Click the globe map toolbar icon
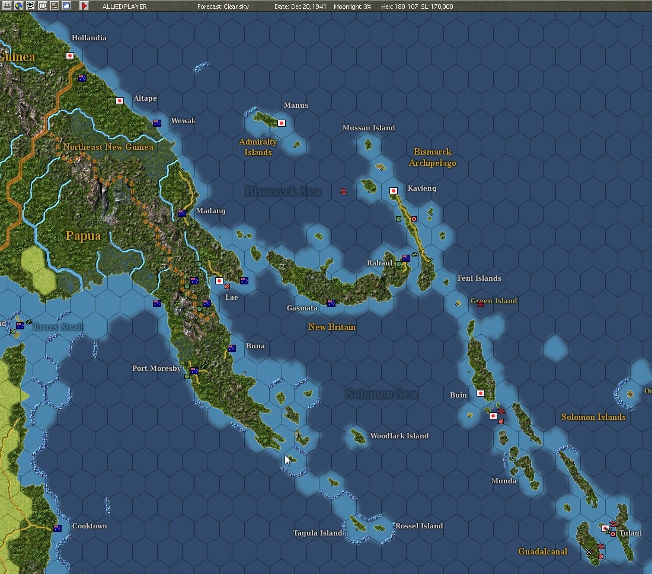This screenshot has height=574, width=652. tap(19, 5)
